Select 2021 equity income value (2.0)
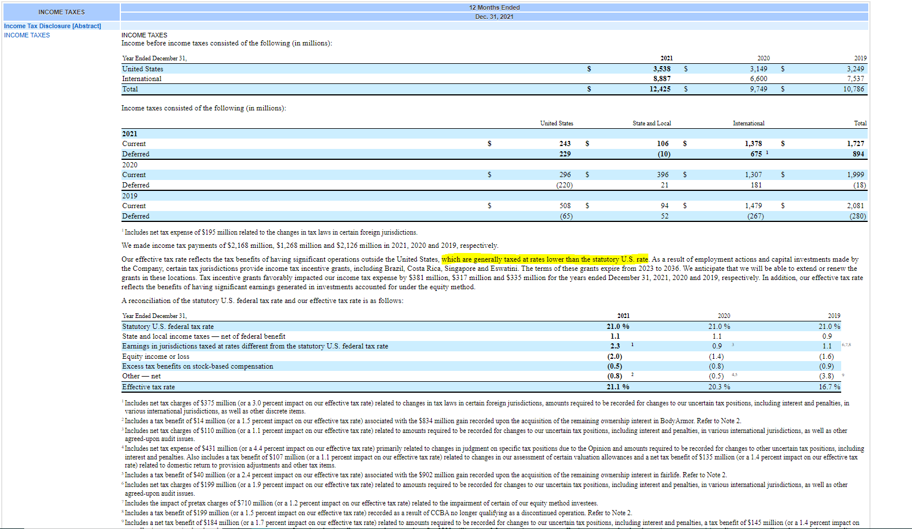912x529 pixels. click(615, 356)
